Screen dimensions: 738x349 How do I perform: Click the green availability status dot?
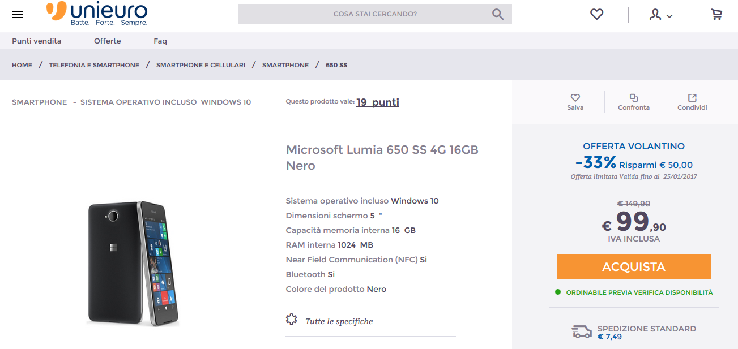tap(558, 292)
